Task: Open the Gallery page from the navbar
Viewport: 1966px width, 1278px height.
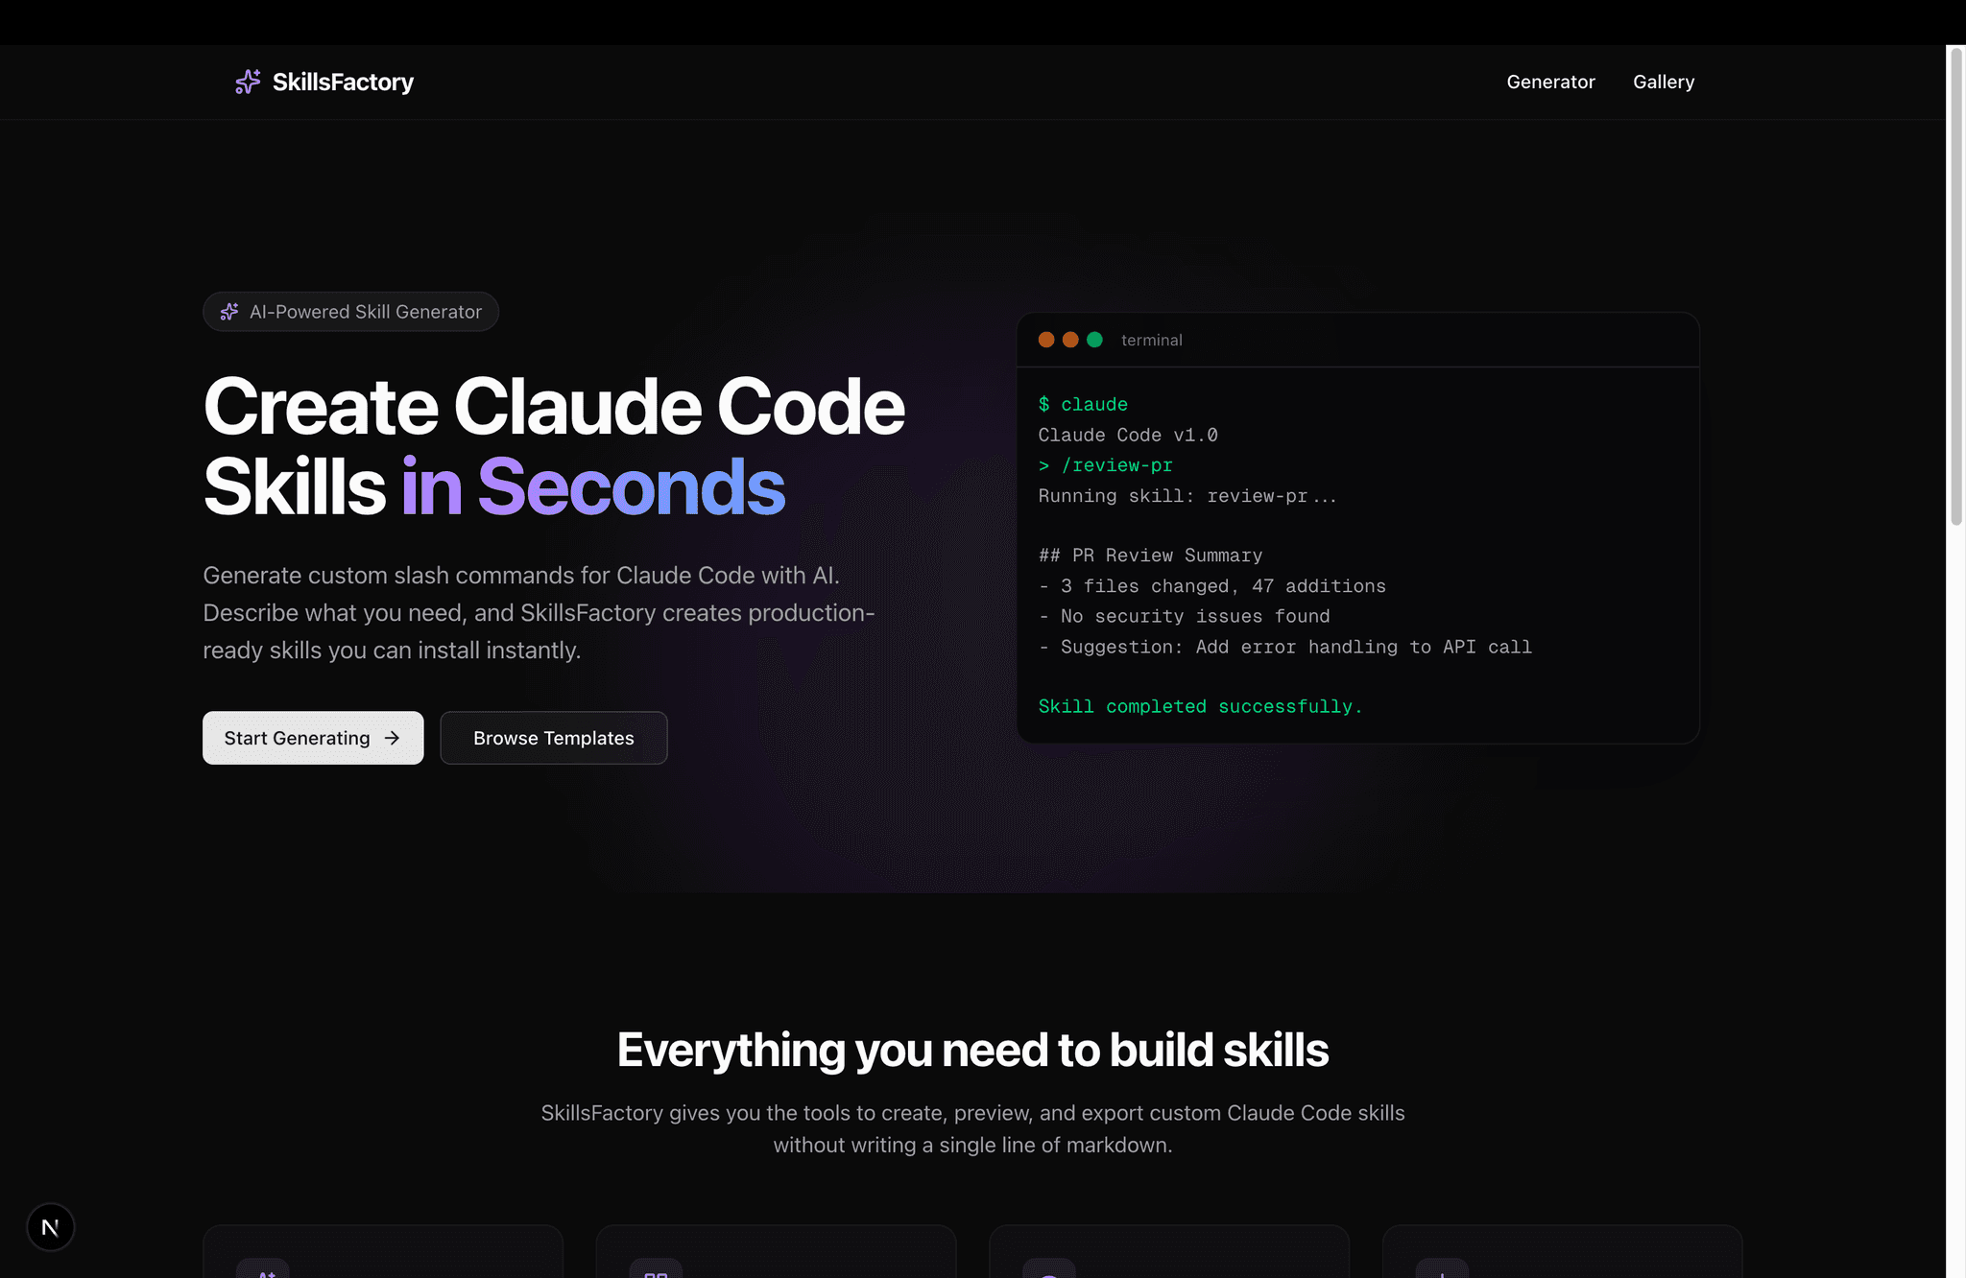Action: tap(1664, 82)
